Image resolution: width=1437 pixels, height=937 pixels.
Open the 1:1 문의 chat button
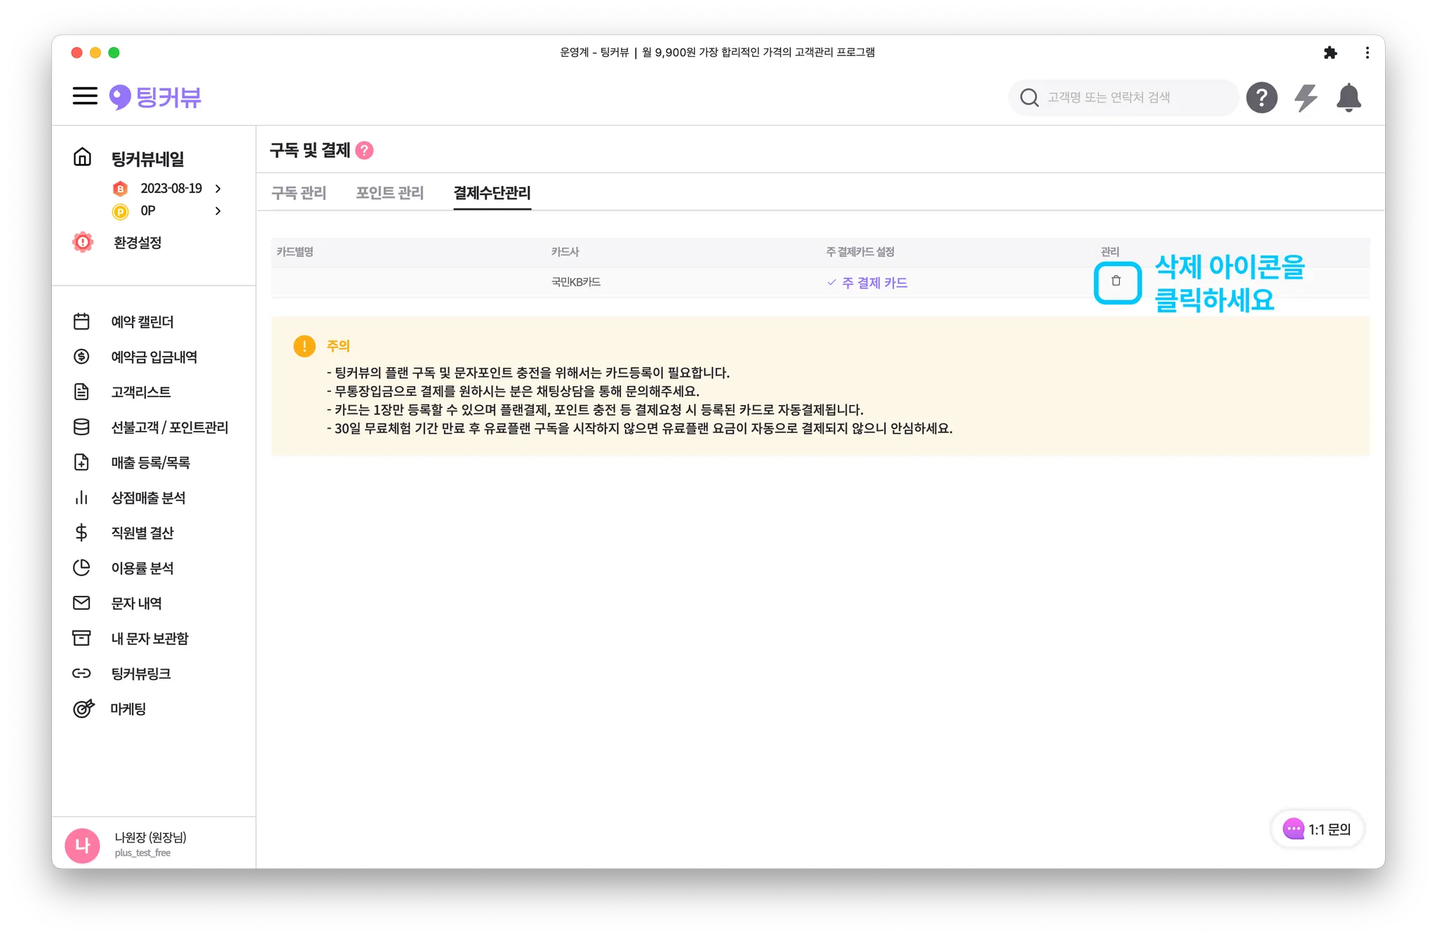(1317, 830)
